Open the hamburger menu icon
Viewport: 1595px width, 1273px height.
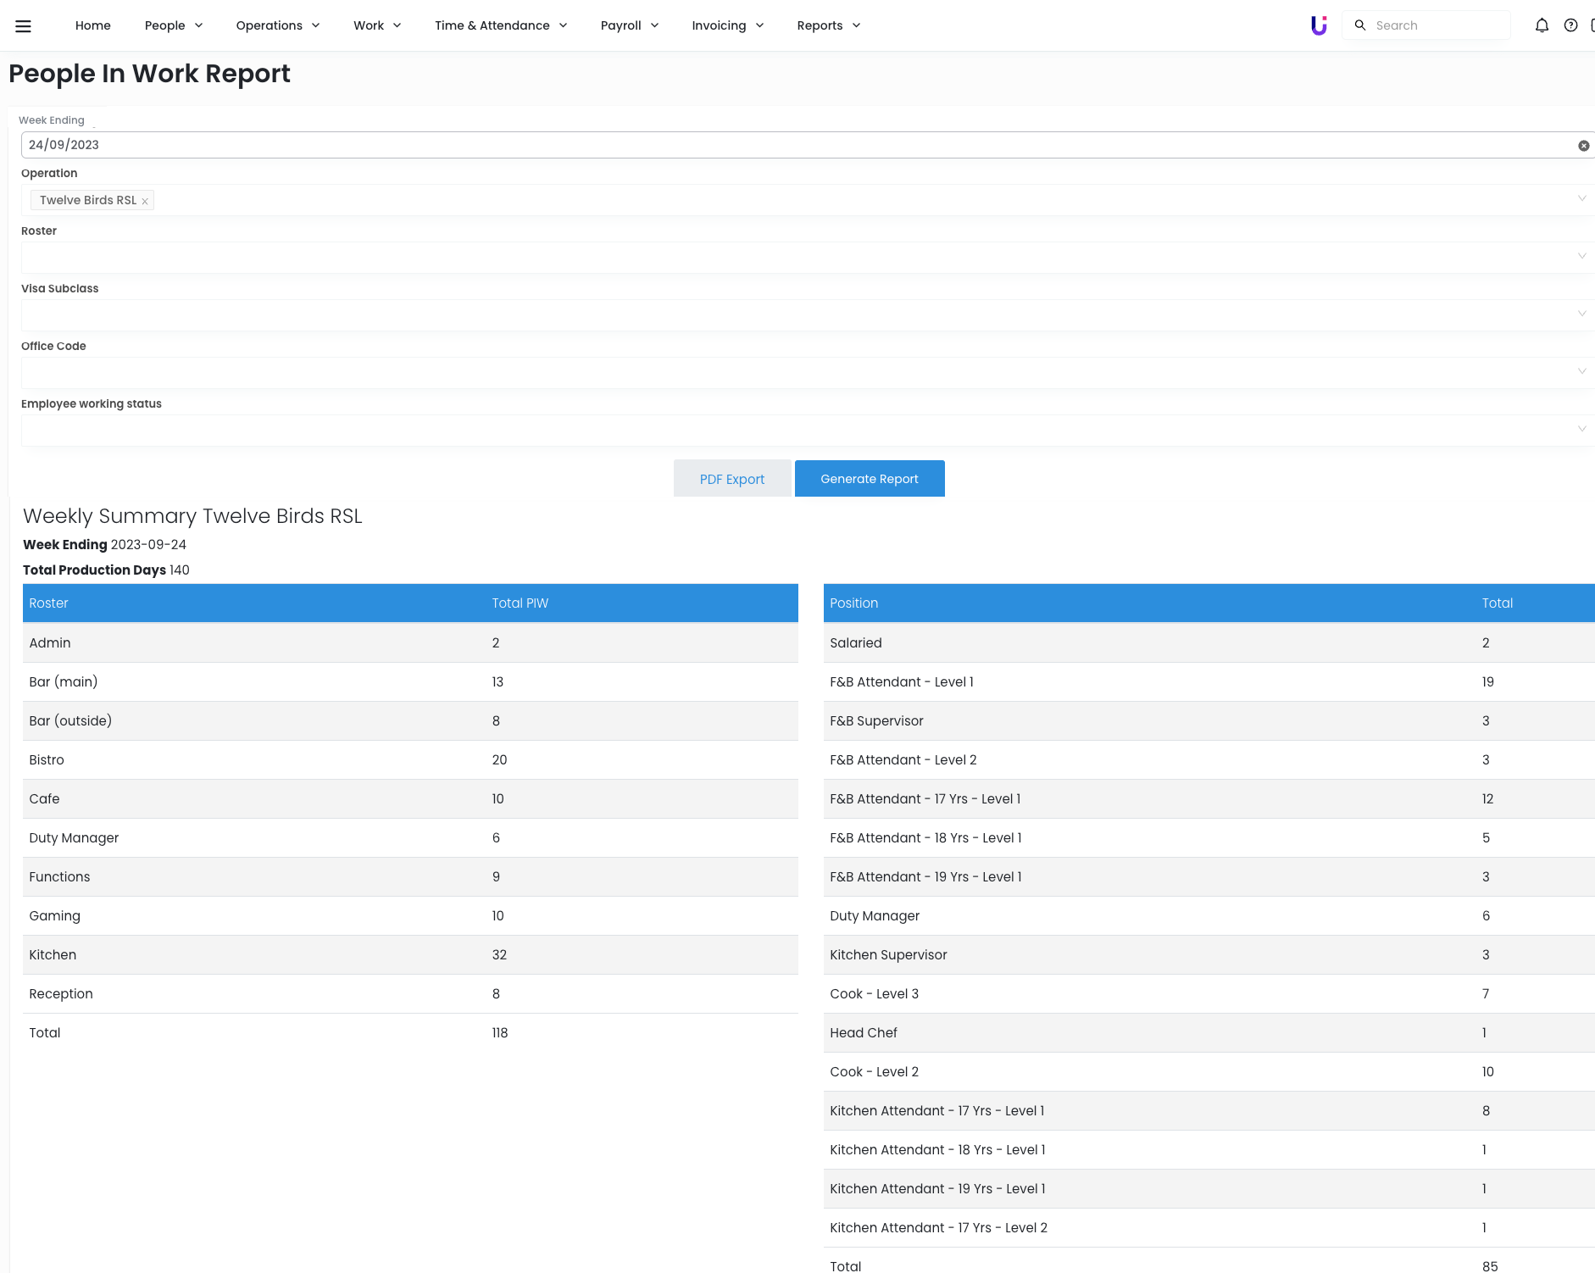click(x=23, y=25)
